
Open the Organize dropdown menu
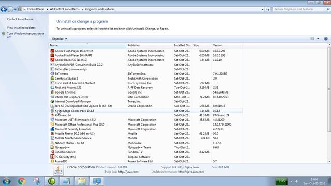point(59,39)
